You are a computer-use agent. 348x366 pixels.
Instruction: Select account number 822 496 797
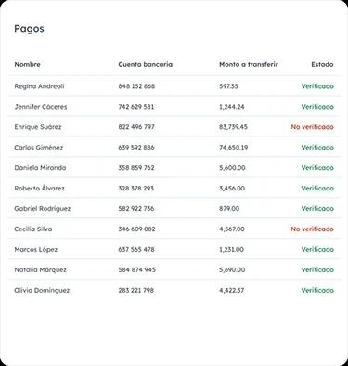click(136, 127)
